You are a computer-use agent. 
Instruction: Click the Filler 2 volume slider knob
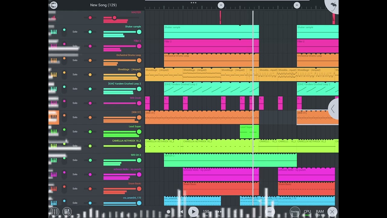pyautogui.click(x=139, y=46)
